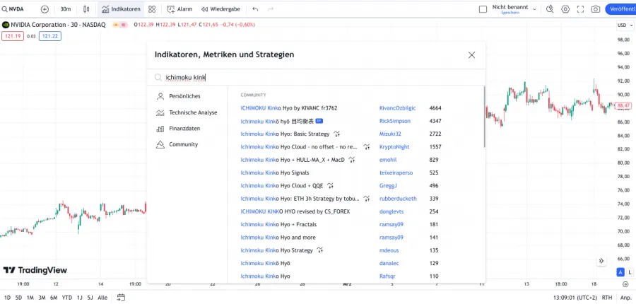
Task: Add Ichimoku Kinko Hyo Signals
Action: point(275,173)
